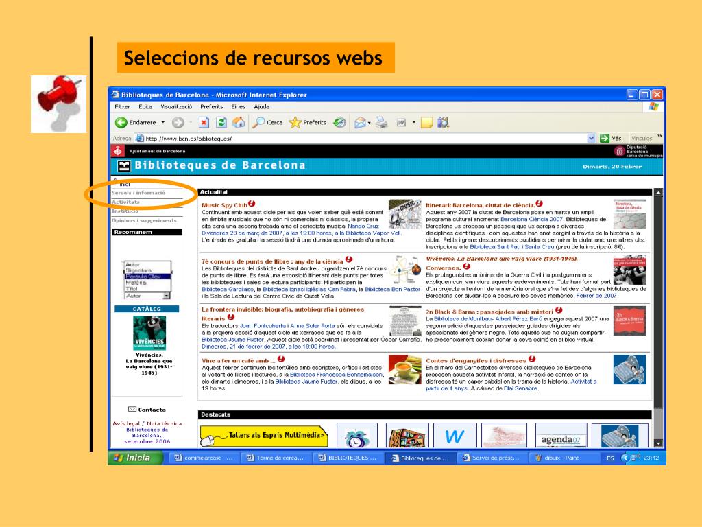
Task: Click the Vés go button
Action: click(x=611, y=138)
